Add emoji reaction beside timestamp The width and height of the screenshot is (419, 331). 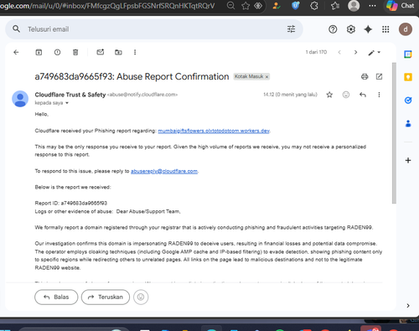click(346, 95)
